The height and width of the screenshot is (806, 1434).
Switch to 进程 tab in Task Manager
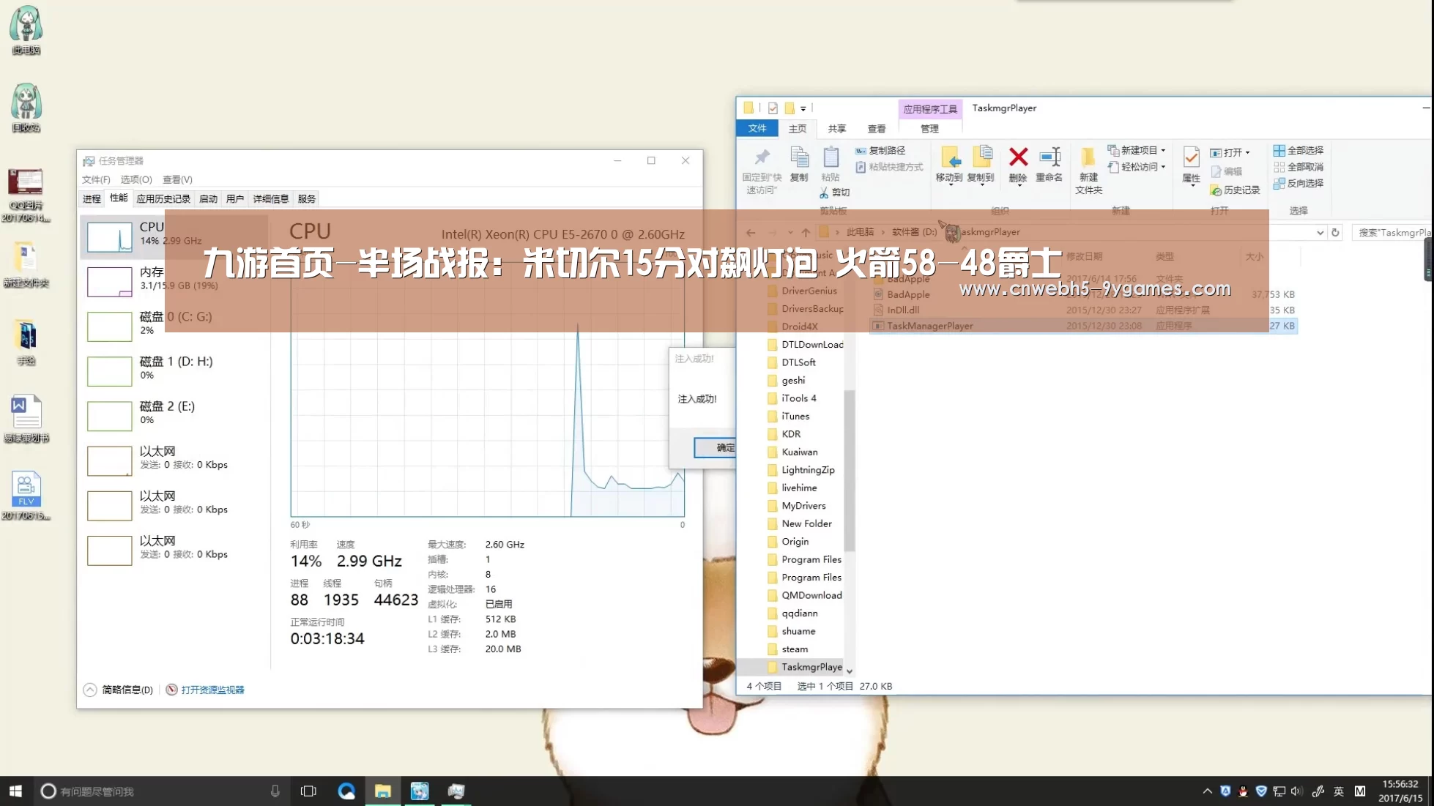click(x=92, y=198)
